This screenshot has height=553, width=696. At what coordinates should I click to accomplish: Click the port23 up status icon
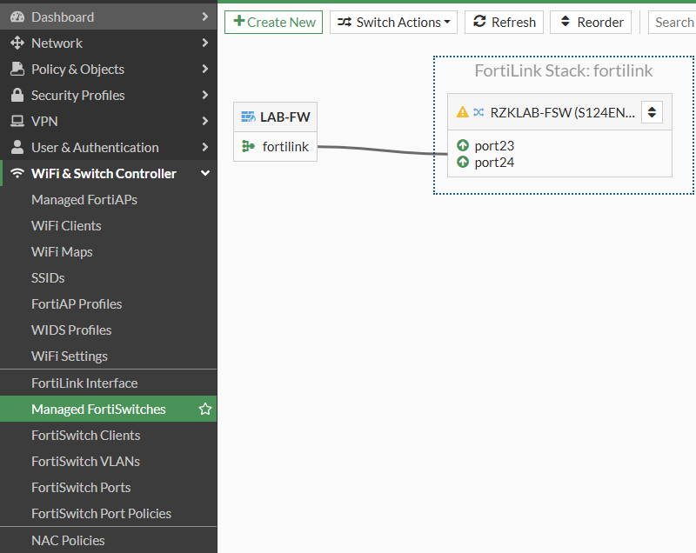point(463,145)
